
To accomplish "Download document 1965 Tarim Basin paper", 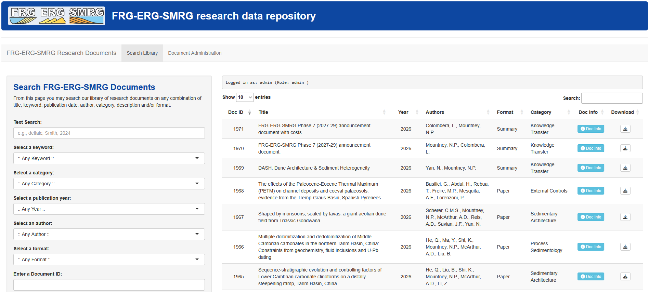I will click(x=625, y=277).
